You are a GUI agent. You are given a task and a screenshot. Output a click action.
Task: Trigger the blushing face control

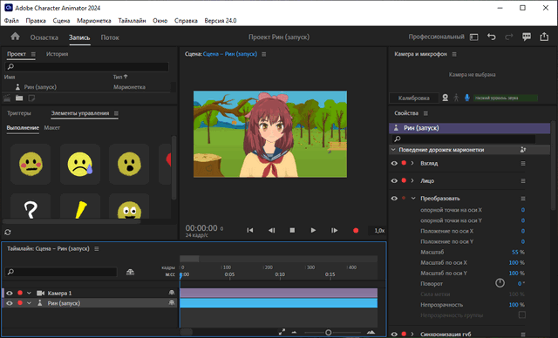click(x=31, y=164)
